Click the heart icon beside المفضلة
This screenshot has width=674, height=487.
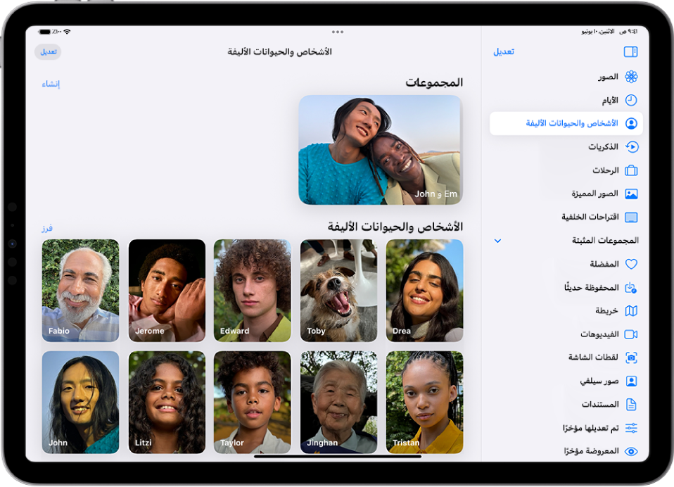(x=631, y=264)
